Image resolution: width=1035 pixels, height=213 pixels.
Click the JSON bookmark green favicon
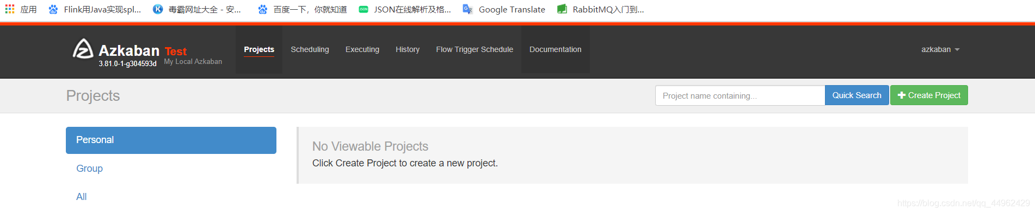[x=364, y=9]
